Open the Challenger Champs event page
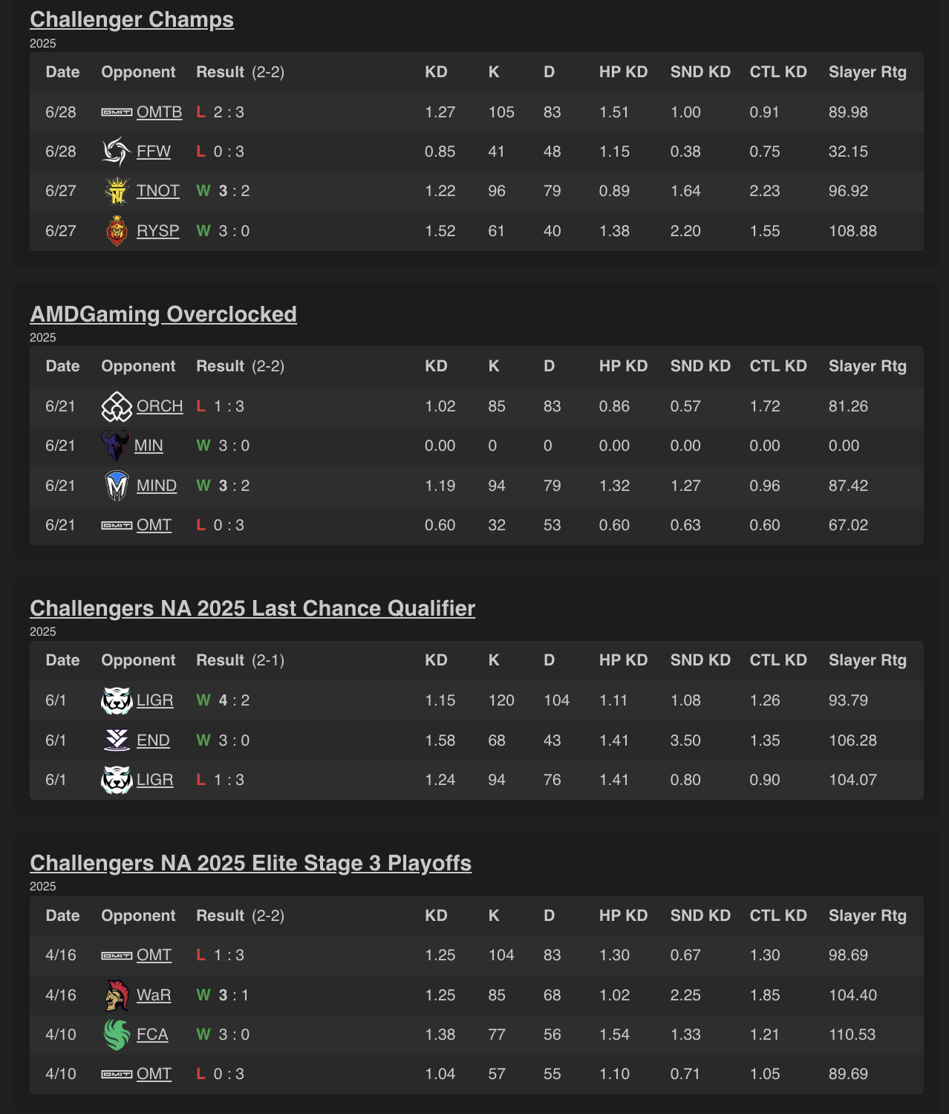Viewport: 949px width, 1114px height. pos(131,19)
